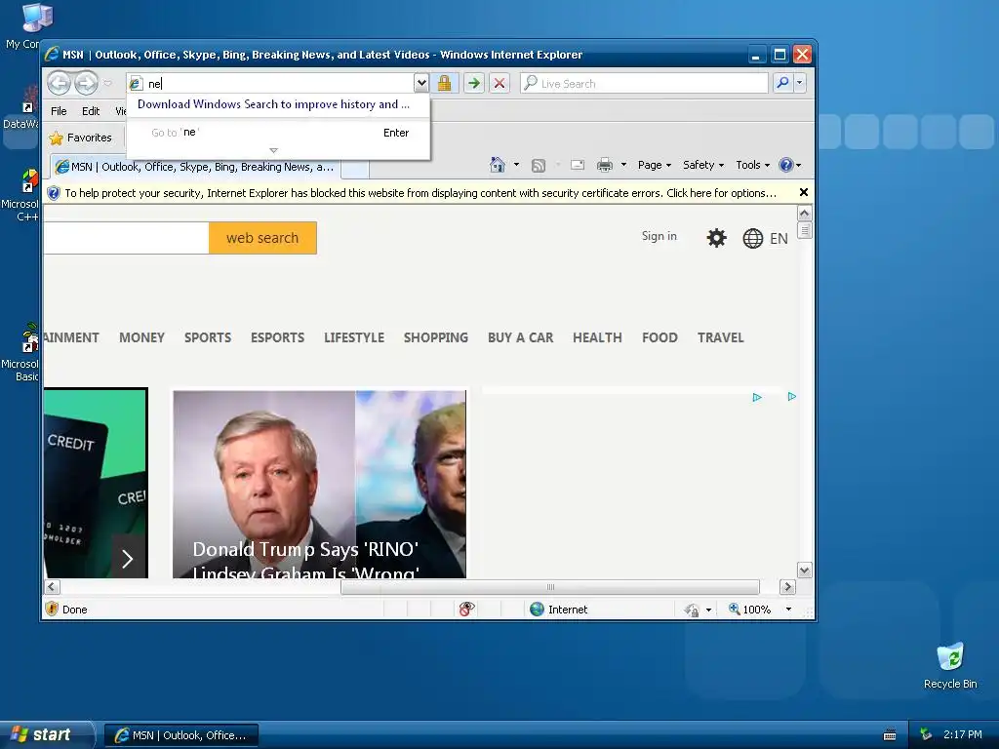Open the SPORTS section
Image resolution: width=999 pixels, height=749 pixels.
(x=208, y=337)
